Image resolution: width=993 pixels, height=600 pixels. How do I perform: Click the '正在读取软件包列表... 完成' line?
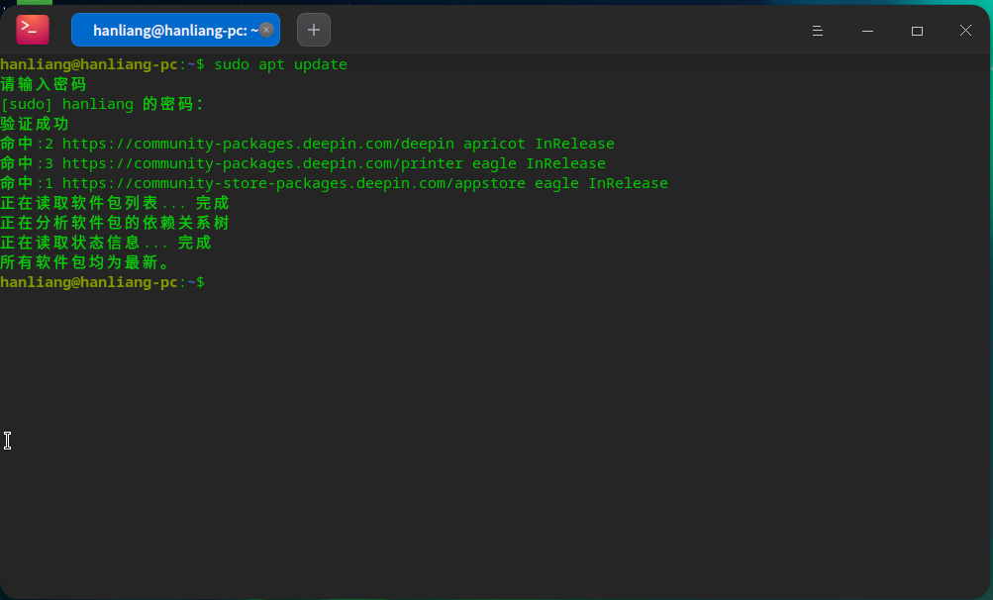(115, 203)
